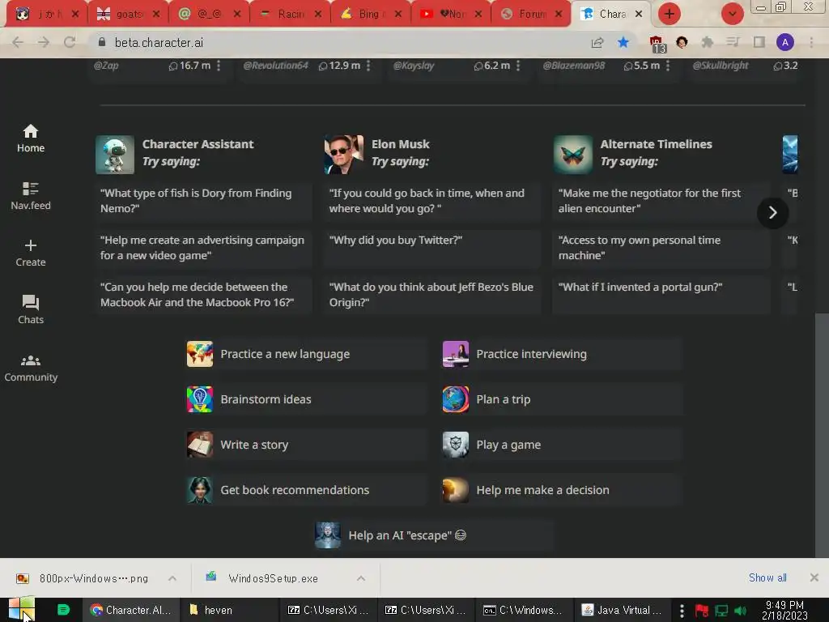Open options menu for @Kayslay card

[x=518, y=66]
